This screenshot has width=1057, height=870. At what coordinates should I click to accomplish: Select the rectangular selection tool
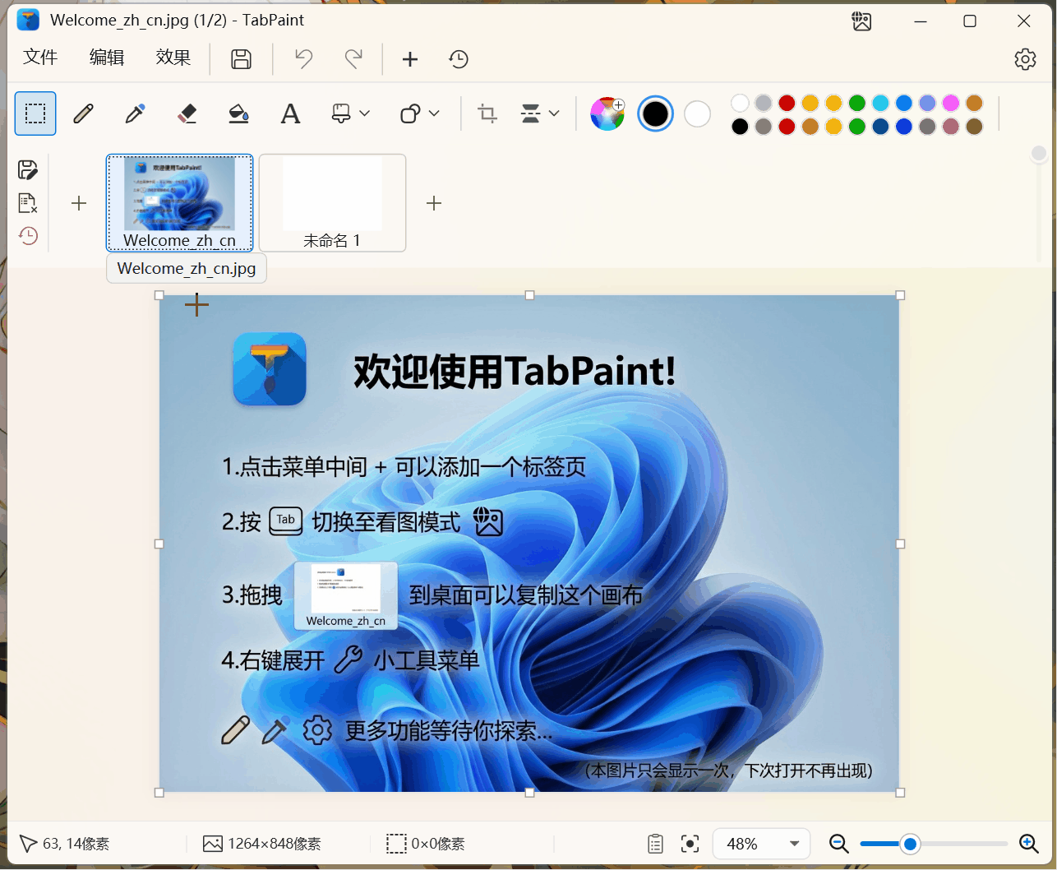35,113
